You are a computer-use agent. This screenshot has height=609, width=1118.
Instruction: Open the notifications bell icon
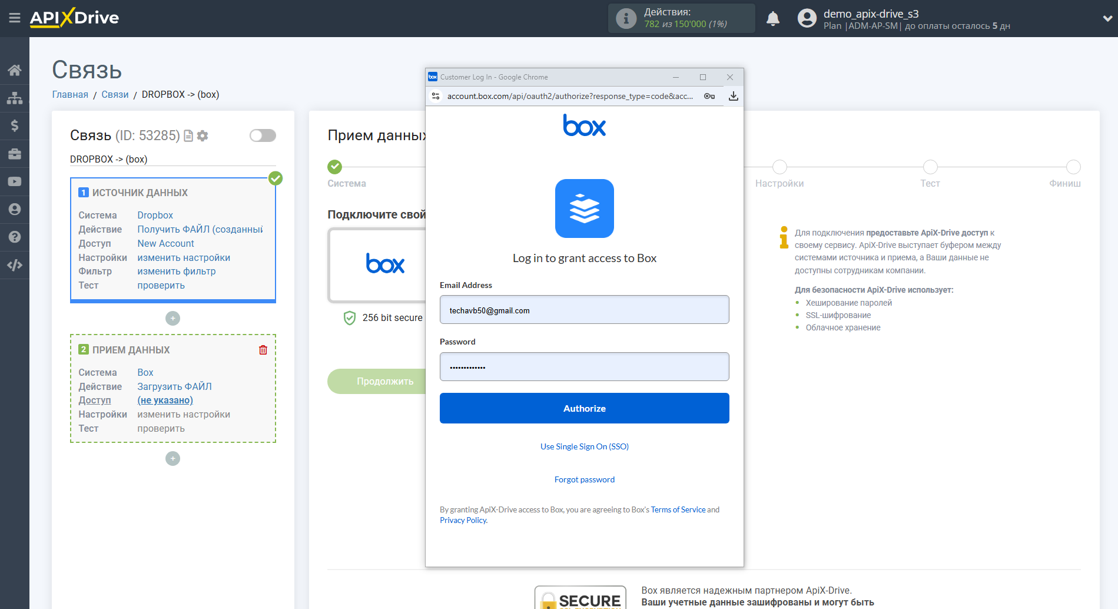(773, 19)
